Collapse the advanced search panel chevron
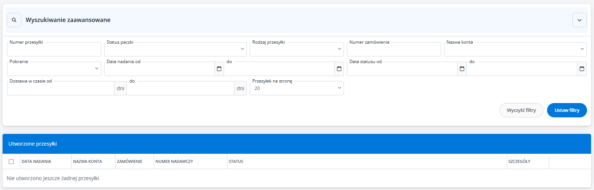The width and height of the screenshot is (594, 190). (x=579, y=20)
